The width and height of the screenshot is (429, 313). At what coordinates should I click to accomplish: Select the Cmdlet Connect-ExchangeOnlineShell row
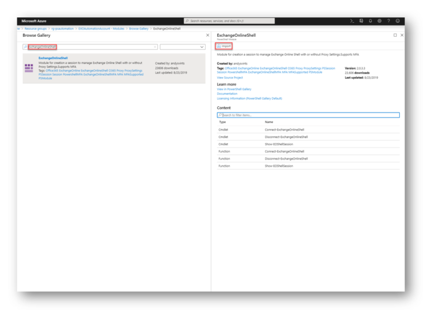coord(308,130)
